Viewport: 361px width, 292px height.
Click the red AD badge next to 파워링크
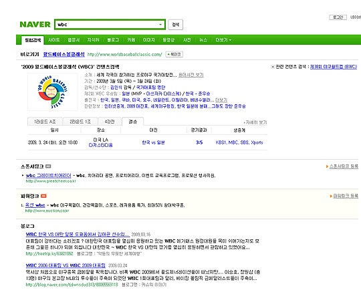[43, 196]
